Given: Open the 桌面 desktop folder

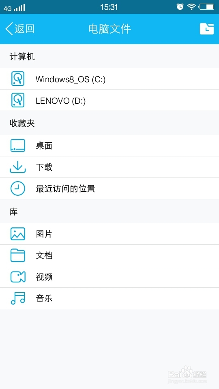Looking at the screenshot, I should [109, 145].
